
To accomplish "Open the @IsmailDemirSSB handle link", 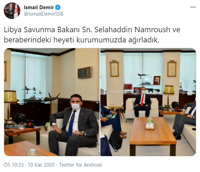I will pyautogui.click(x=44, y=14).
